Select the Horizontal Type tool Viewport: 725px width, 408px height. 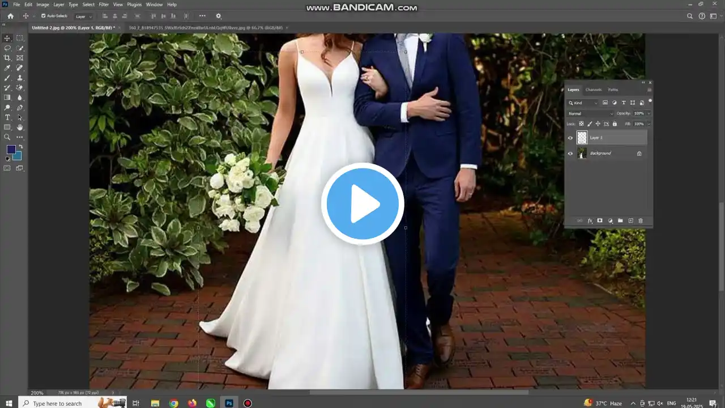click(7, 117)
